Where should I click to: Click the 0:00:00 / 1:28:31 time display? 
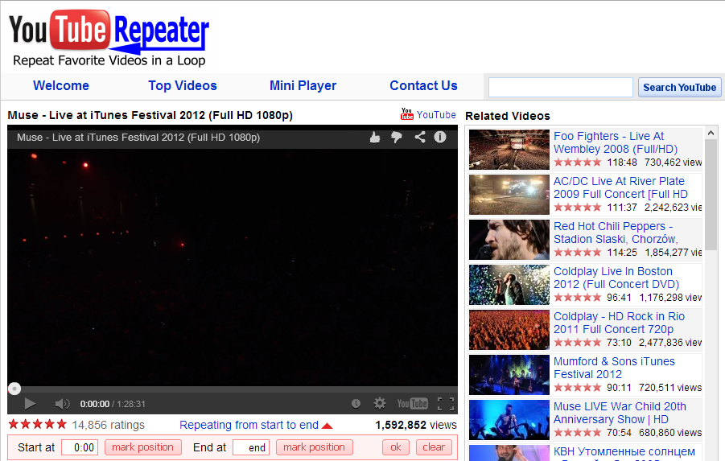113,404
